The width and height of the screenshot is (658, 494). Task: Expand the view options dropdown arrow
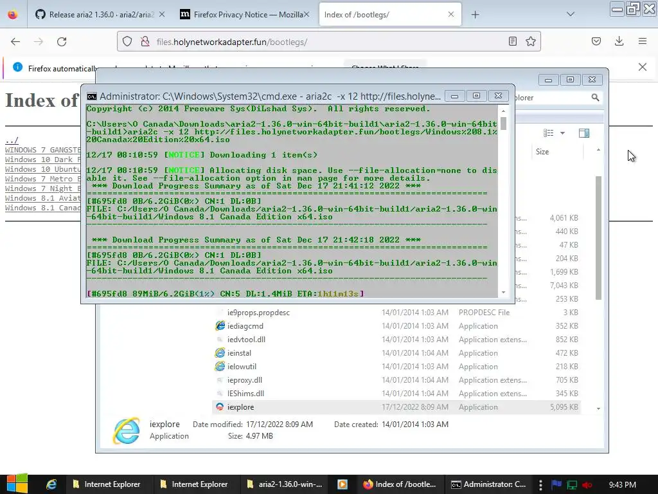pyautogui.click(x=562, y=133)
